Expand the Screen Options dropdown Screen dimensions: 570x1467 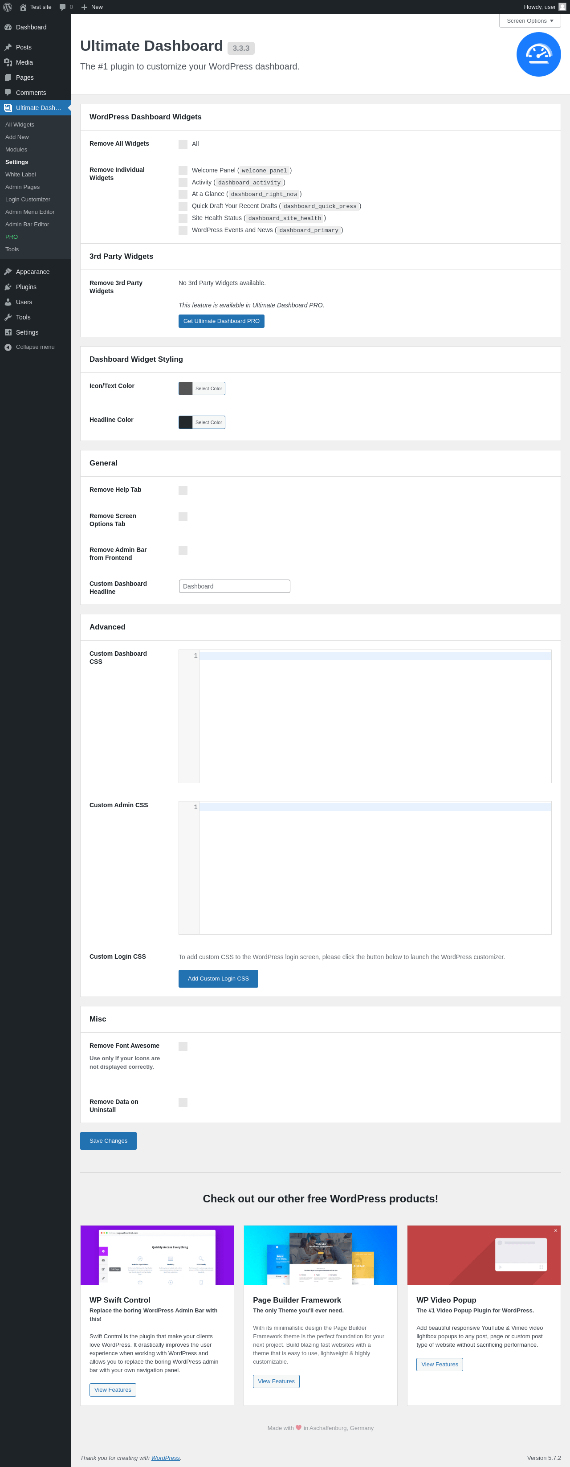point(529,20)
